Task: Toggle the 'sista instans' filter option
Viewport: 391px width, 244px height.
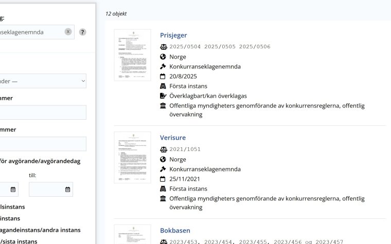Action: (x=19, y=241)
